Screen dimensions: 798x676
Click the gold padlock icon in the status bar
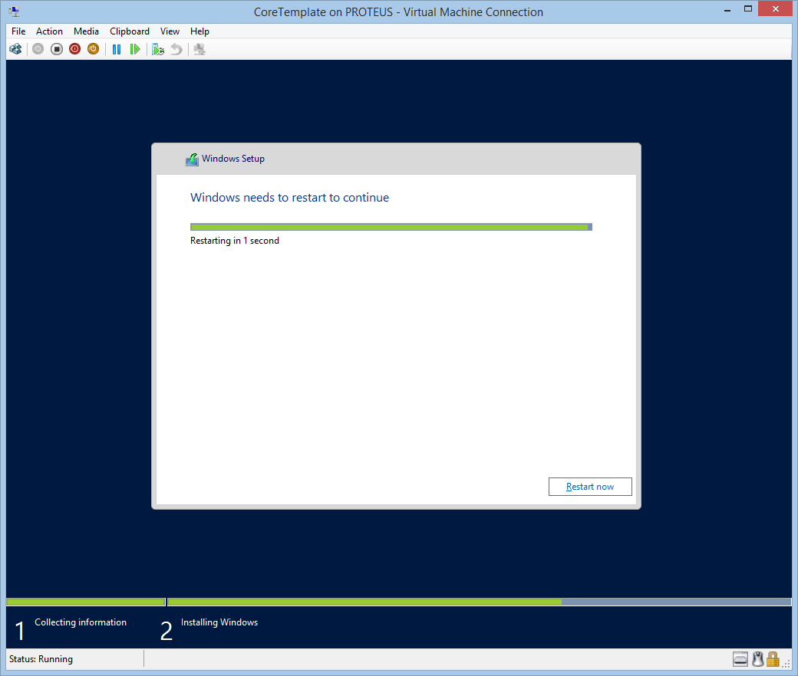773,659
